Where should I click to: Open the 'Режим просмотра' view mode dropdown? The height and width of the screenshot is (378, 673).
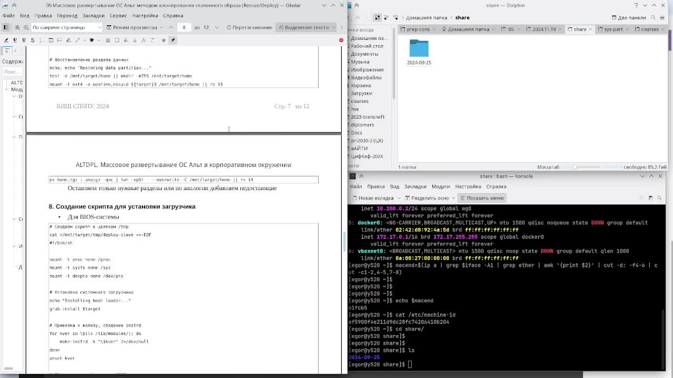(135, 27)
